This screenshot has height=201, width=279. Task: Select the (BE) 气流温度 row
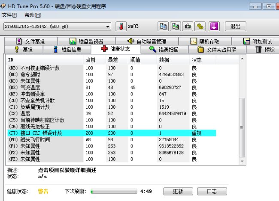(x=112, y=87)
